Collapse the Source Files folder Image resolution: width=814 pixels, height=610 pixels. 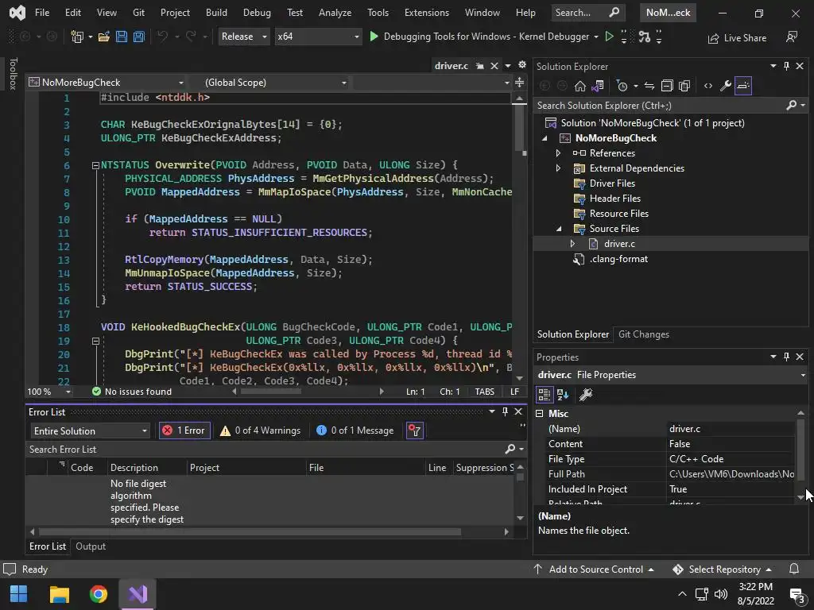click(x=559, y=229)
